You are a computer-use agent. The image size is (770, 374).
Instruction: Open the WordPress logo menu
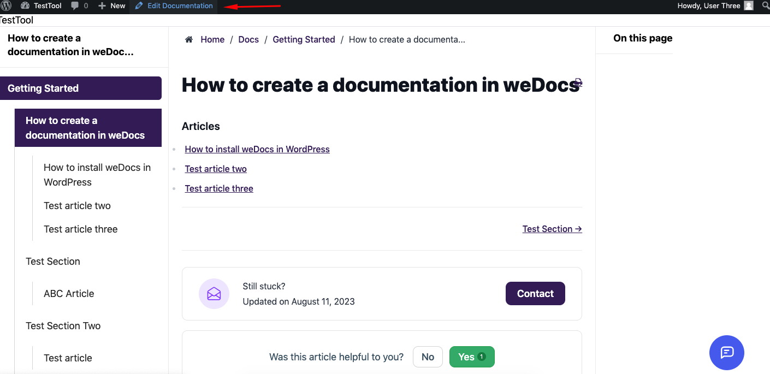5,6
